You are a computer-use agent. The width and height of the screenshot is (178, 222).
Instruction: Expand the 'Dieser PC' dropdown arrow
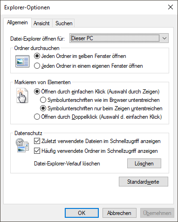[164, 38]
